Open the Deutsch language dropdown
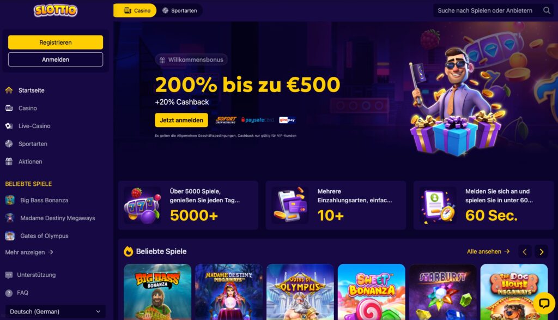The image size is (558, 320). (56, 311)
